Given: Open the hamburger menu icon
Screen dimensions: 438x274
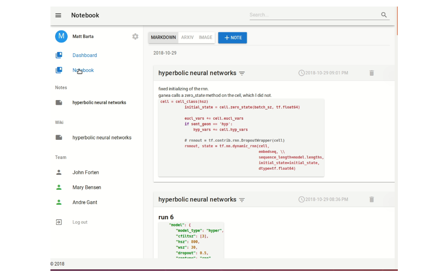Looking at the screenshot, I should coord(58,15).
